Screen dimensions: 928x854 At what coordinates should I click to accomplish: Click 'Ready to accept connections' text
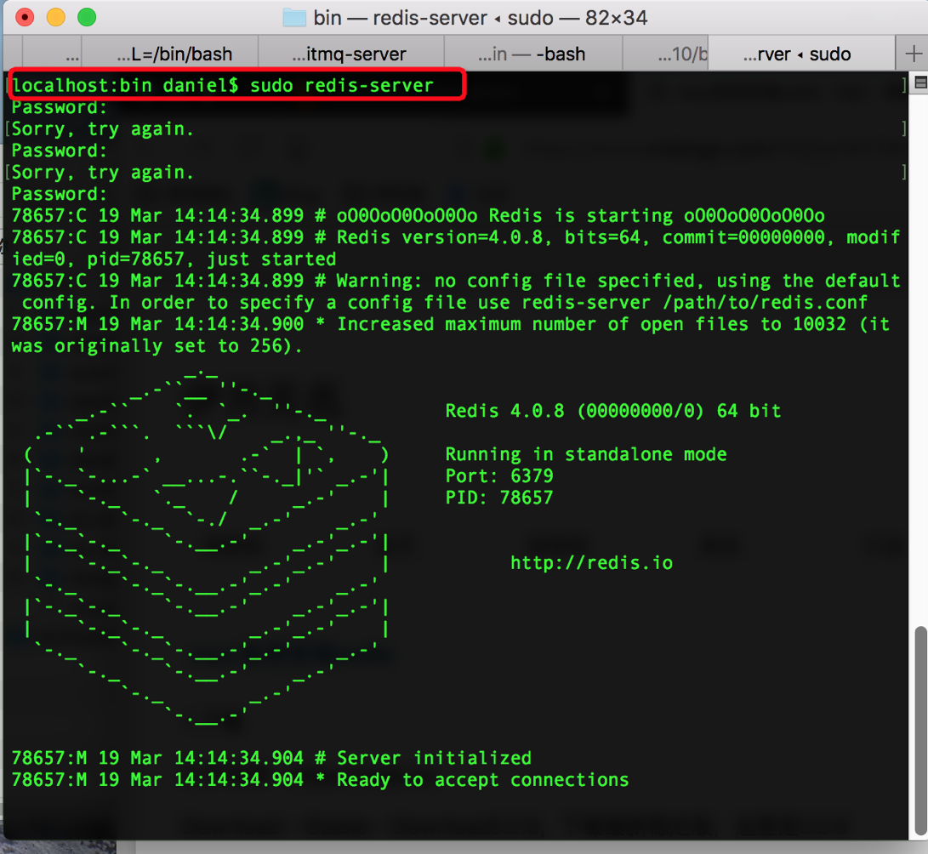[x=482, y=779]
